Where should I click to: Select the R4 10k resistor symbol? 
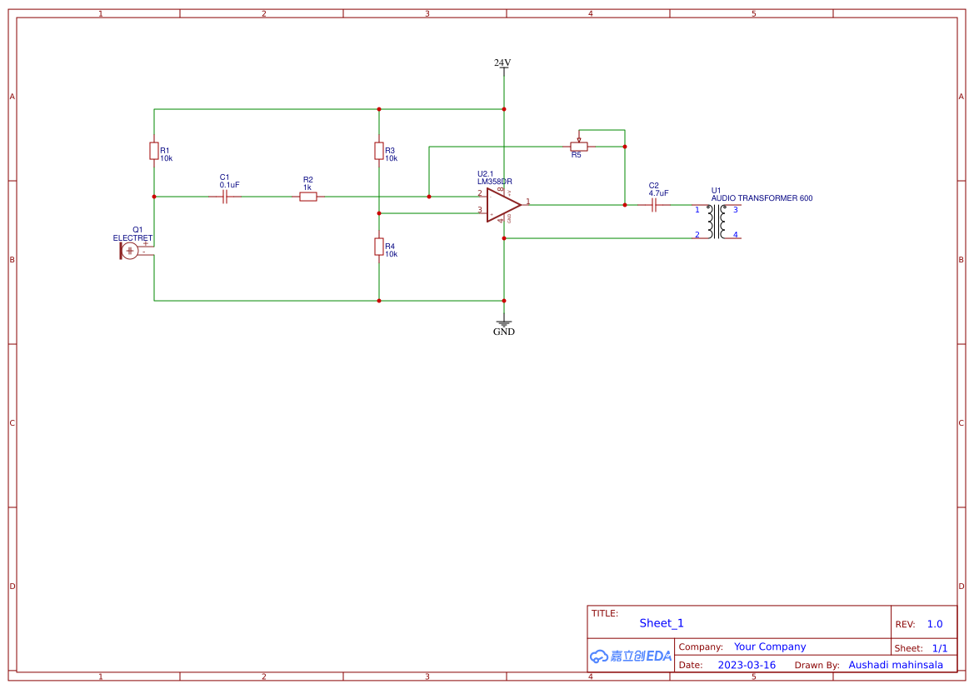tap(381, 247)
